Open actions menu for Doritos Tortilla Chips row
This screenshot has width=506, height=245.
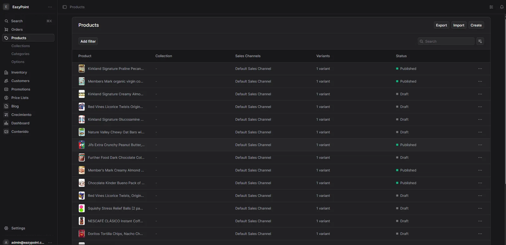tap(480, 234)
